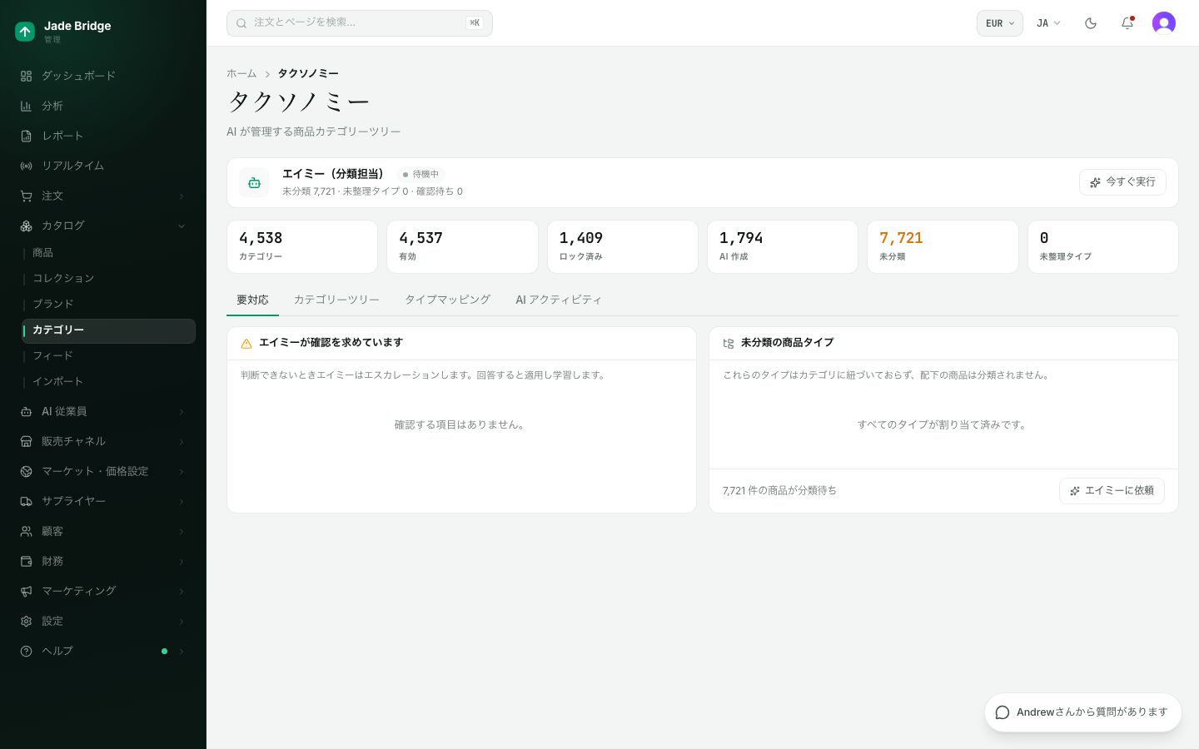Toggle dark mode with the moon icon
Image resolution: width=1199 pixels, height=749 pixels.
coord(1091,23)
